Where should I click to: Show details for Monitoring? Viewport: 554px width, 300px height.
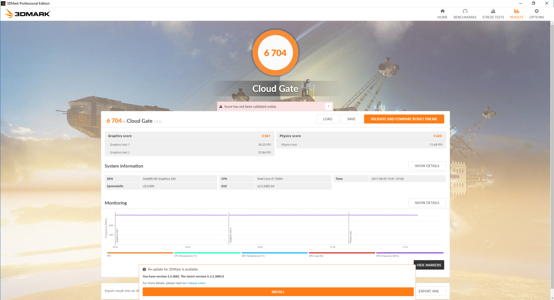click(427, 203)
